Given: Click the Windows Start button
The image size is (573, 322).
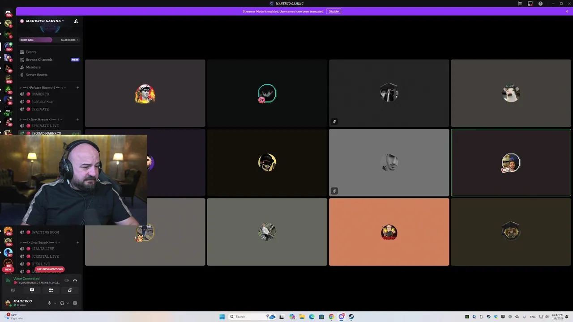Looking at the screenshot, I should coord(222,317).
